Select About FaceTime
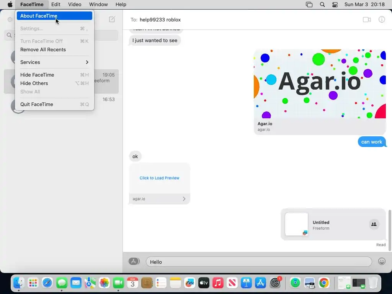Viewport: 392px width, 294px height. (54, 16)
